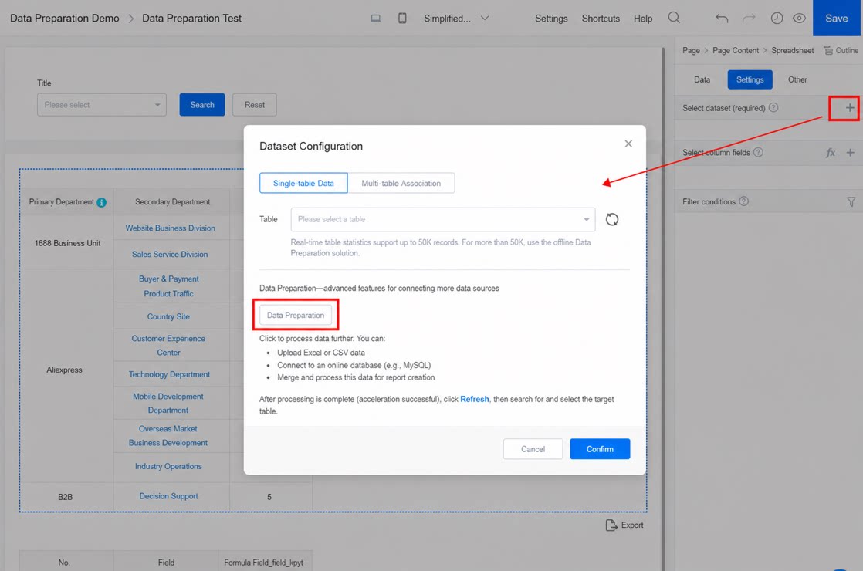Switch to desktop device preview icon
Screen dimensions: 863x571
(375, 19)
